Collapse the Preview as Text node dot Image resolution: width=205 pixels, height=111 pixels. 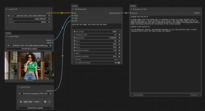(131, 9)
